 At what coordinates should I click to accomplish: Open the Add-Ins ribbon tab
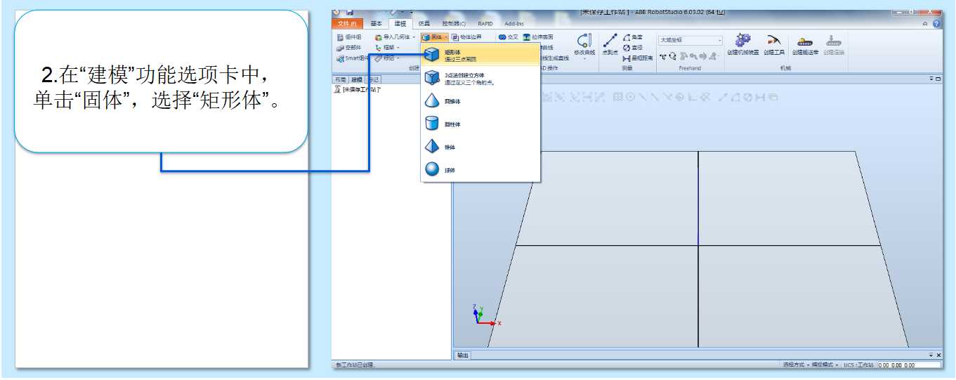coord(514,24)
